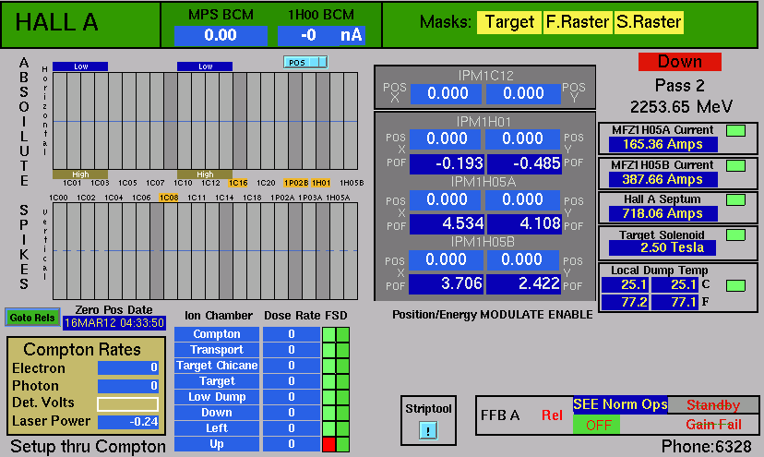Click the 1H05B BPM label

[x=352, y=183]
